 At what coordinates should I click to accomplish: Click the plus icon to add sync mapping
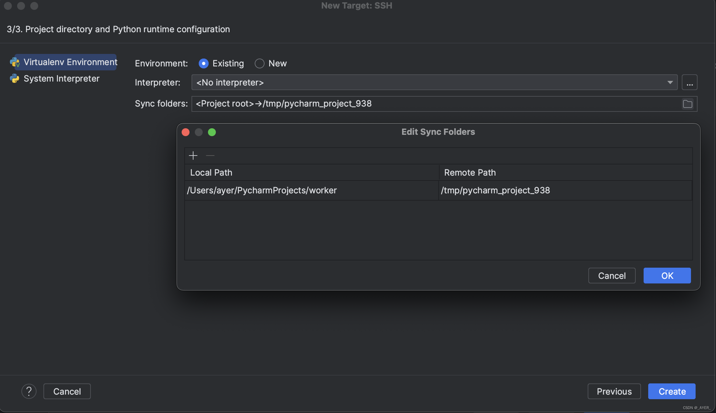(x=193, y=155)
